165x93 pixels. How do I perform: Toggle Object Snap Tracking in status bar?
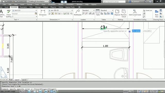[40, 91]
